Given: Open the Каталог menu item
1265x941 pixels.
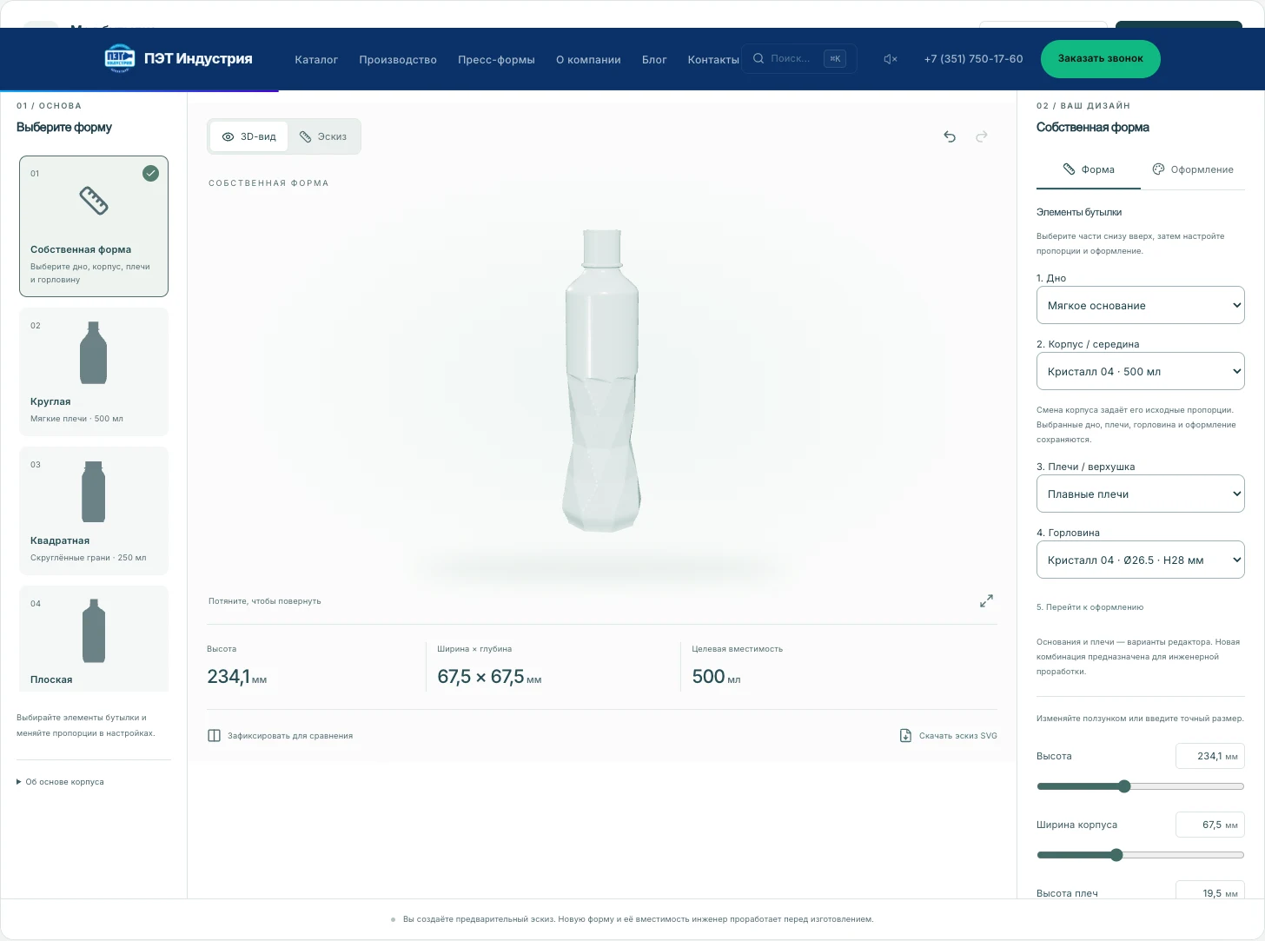Looking at the screenshot, I should [x=316, y=59].
